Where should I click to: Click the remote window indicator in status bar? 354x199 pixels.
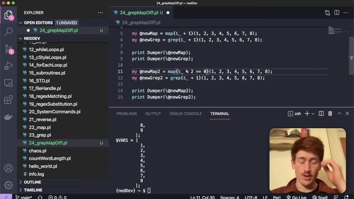click(x=6, y=197)
